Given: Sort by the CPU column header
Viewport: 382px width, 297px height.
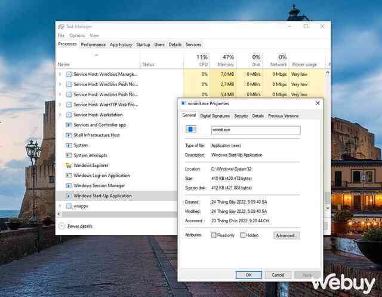Looking at the screenshot, I should [196, 60].
